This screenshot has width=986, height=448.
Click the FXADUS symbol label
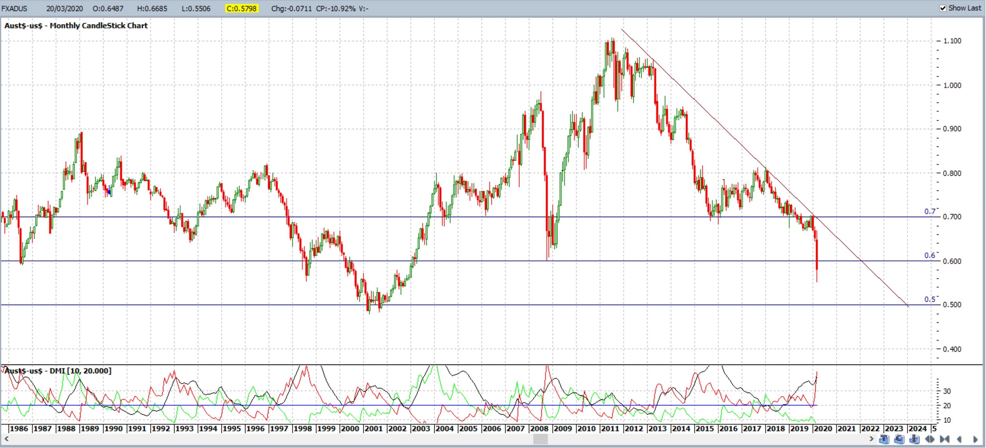[14, 9]
